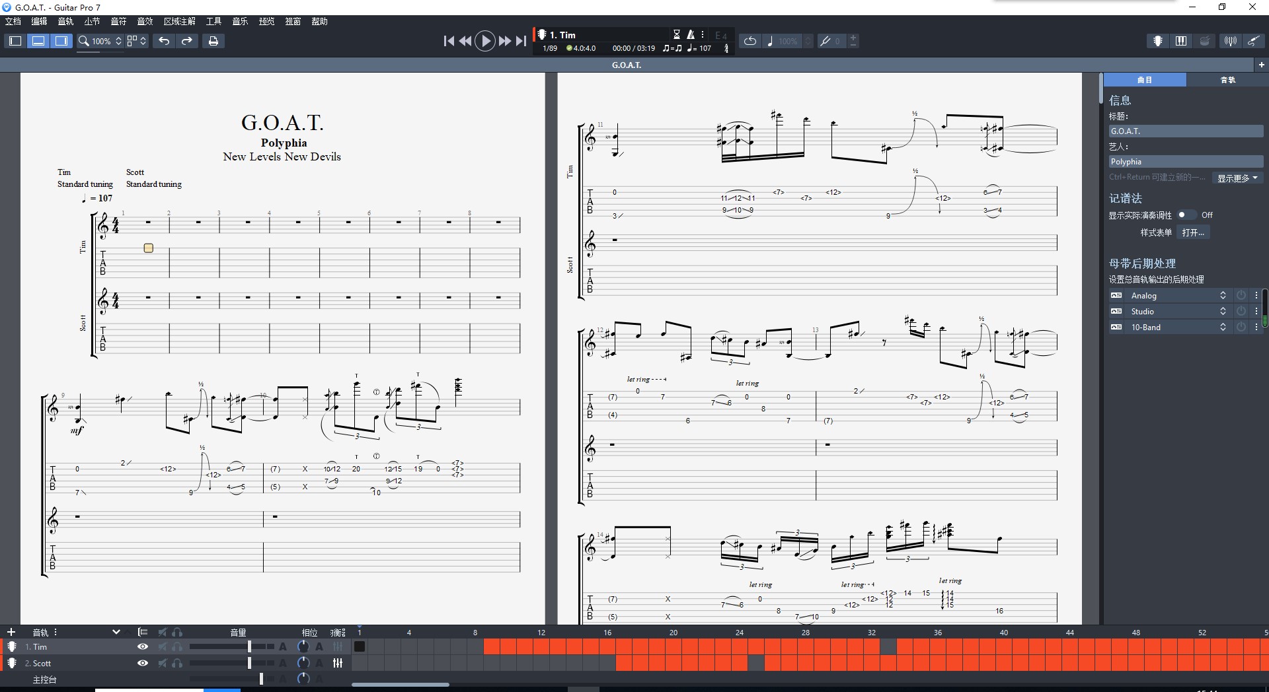The width and height of the screenshot is (1269, 692).
Task: Power on the Analog mastering effect
Action: pos(1241,296)
